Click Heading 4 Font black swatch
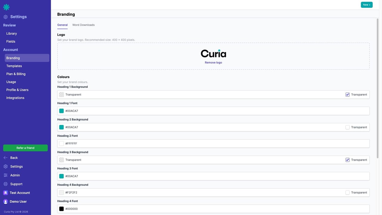This screenshot has width=382, height=215. click(61, 209)
